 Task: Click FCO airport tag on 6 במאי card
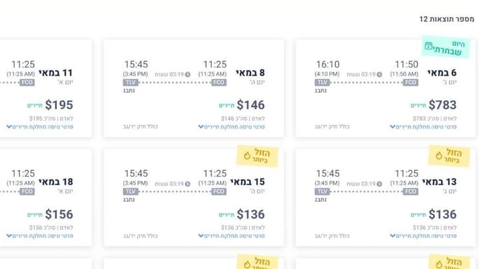(x=411, y=83)
